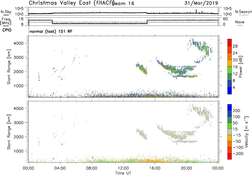The image size is (252, 175).
Task: Click the blue bottom of the power color bar
Action: point(230,91)
